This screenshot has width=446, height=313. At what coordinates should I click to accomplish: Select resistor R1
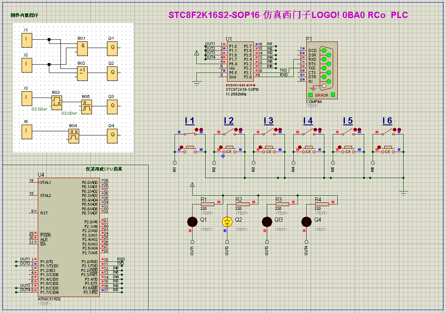(x=207, y=204)
